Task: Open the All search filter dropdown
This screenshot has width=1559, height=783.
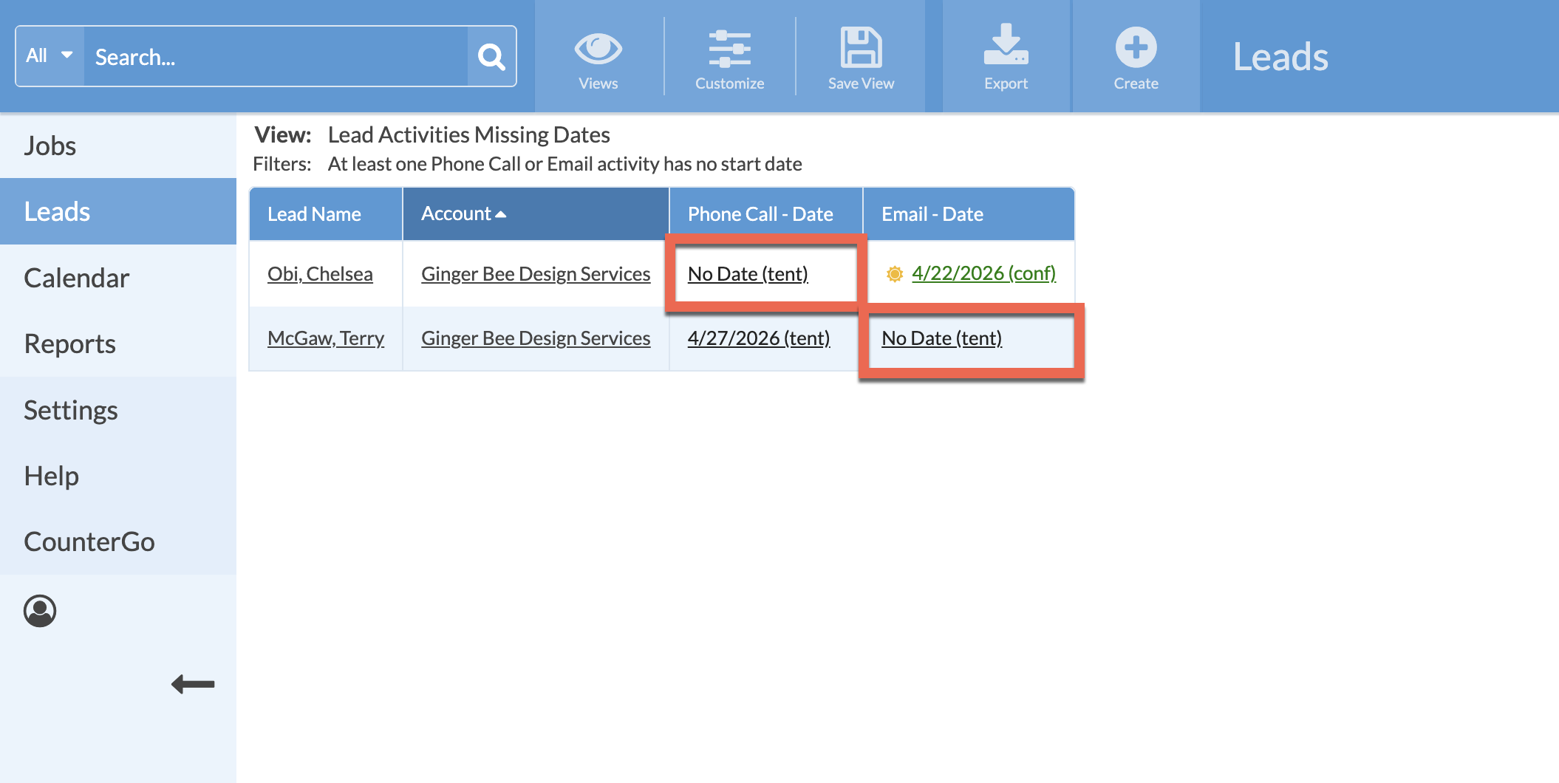Action: [49, 55]
